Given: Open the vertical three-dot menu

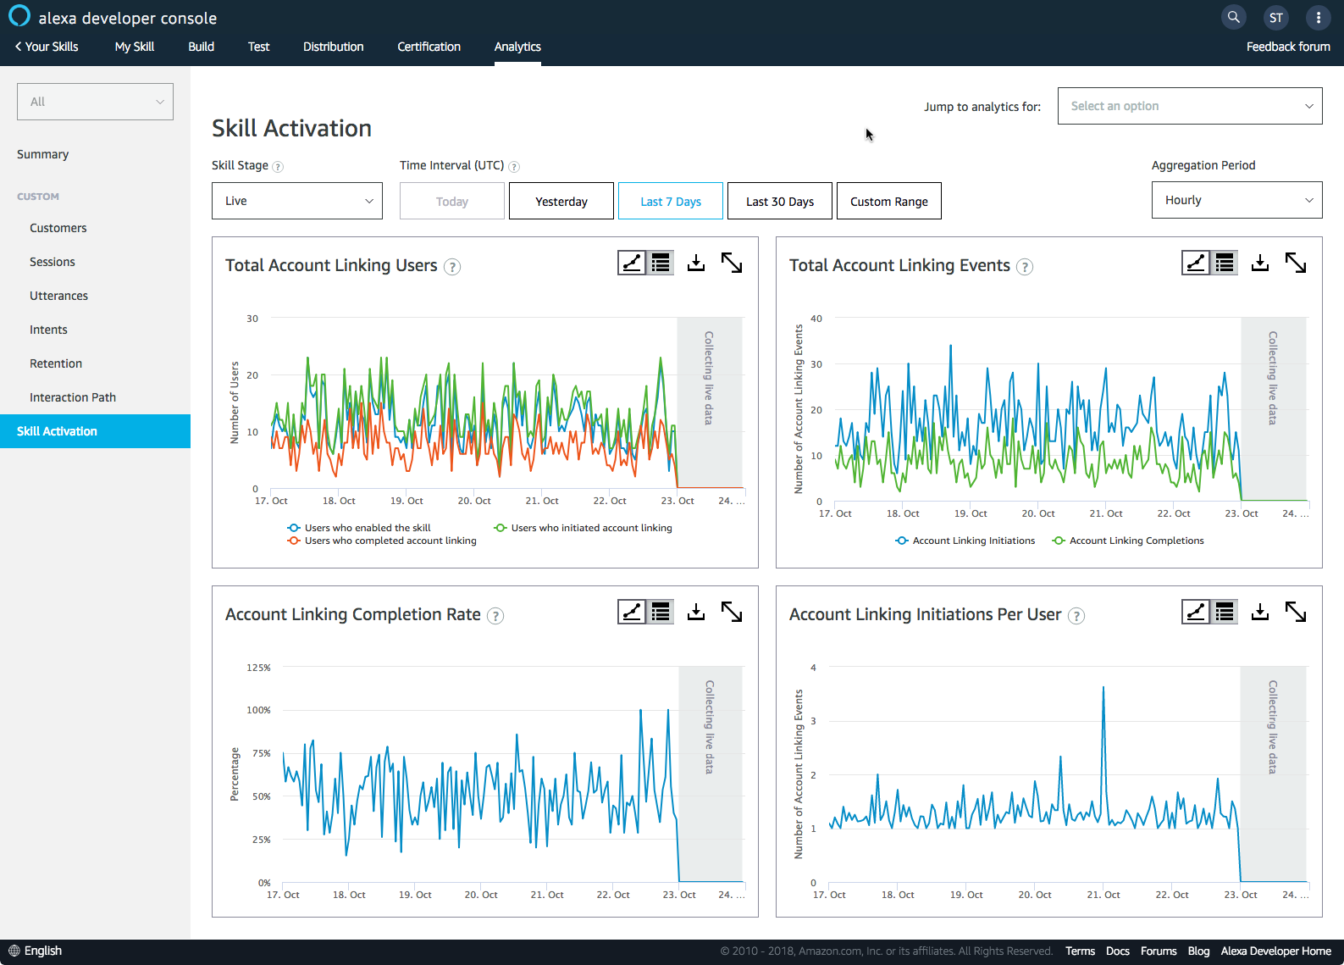Looking at the screenshot, I should coord(1318,17).
